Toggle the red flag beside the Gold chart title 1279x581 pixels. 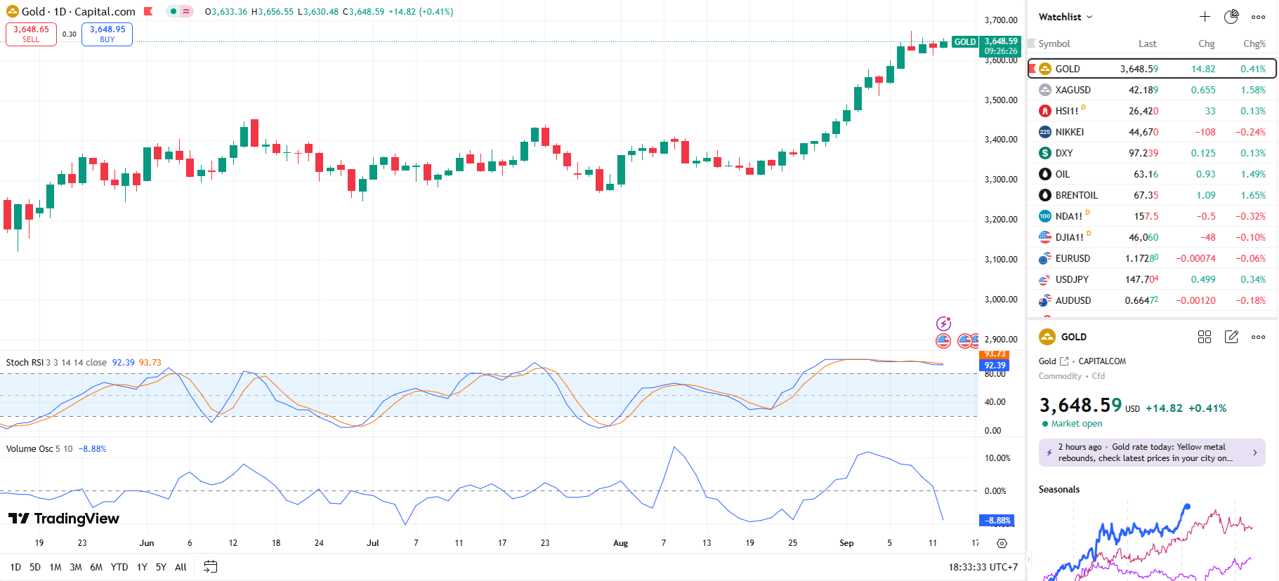pyautogui.click(x=148, y=11)
